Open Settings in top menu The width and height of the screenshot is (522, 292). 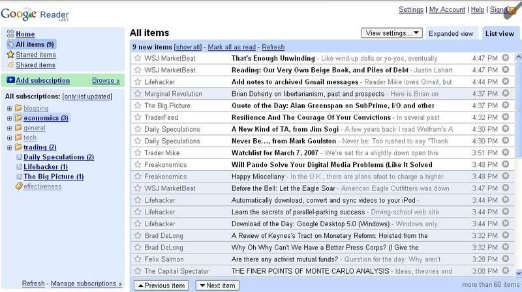click(x=411, y=10)
